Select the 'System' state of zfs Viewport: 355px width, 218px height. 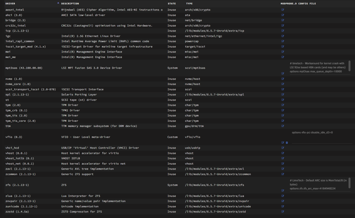[x=172, y=185]
